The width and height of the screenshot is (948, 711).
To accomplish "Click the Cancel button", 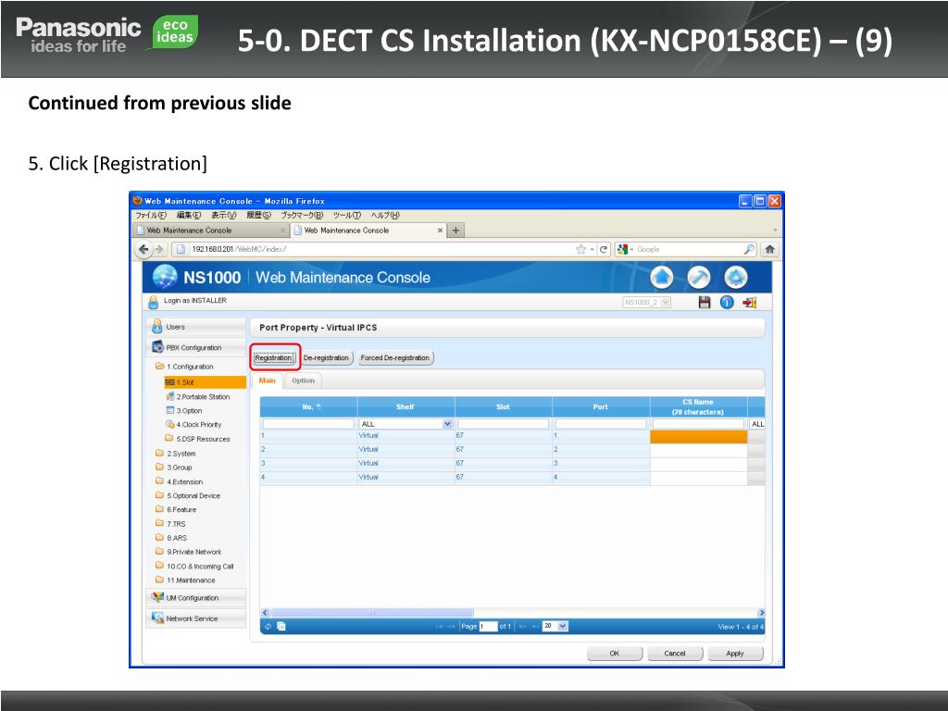I will tap(675, 654).
